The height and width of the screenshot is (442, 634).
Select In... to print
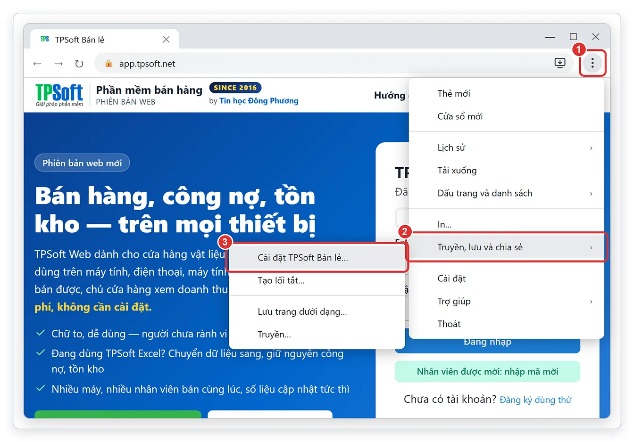(507, 224)
